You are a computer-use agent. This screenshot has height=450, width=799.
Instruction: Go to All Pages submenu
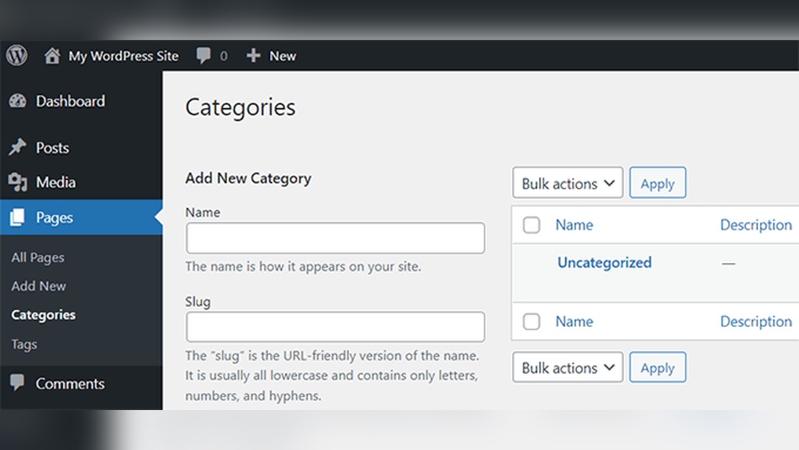pyautogui.click(x=38, y=257)
